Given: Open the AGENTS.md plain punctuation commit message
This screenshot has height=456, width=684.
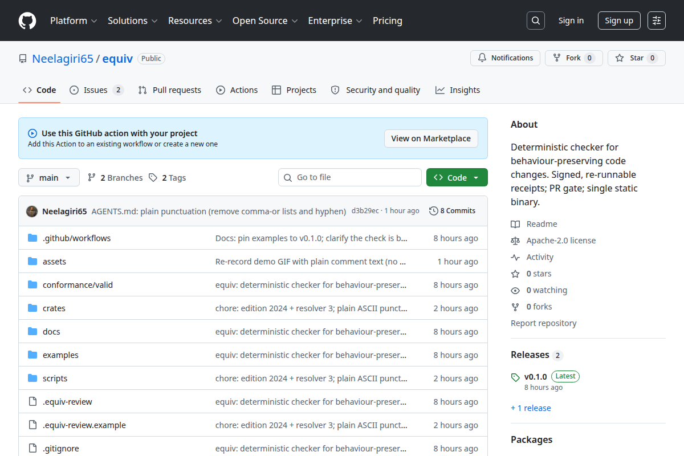Looking at the screenshot, I should pos(219,211).
